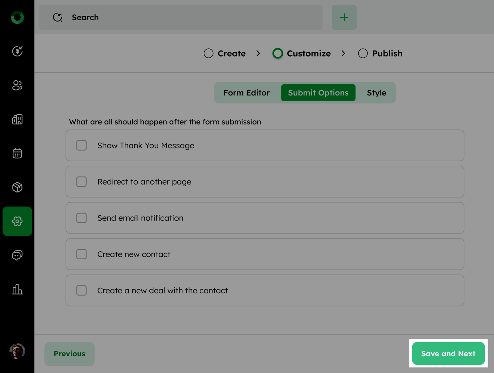The image size is (494, 373).
Task: Check the Show Thank You Message box
Action: pyautogui.click(x=81, y=145)
